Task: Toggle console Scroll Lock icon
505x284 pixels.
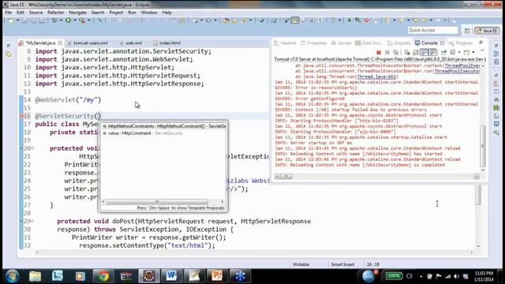Action: tap(416, 52)
